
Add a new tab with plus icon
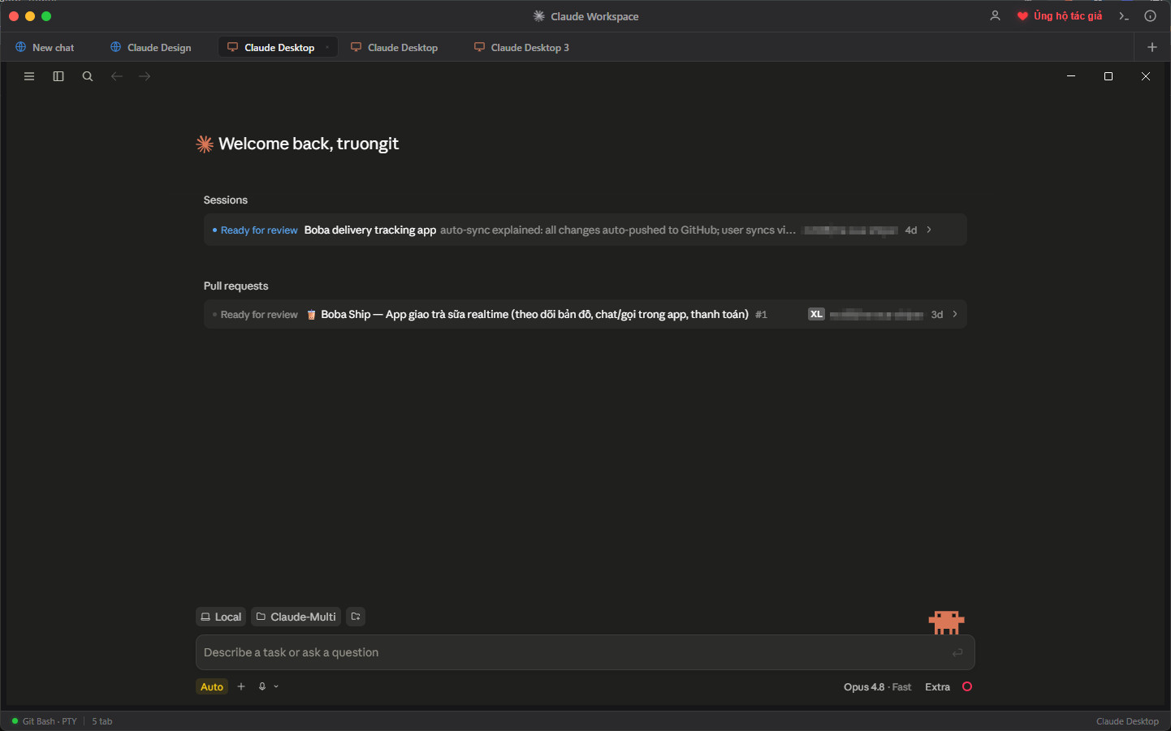coord(1152,47)
